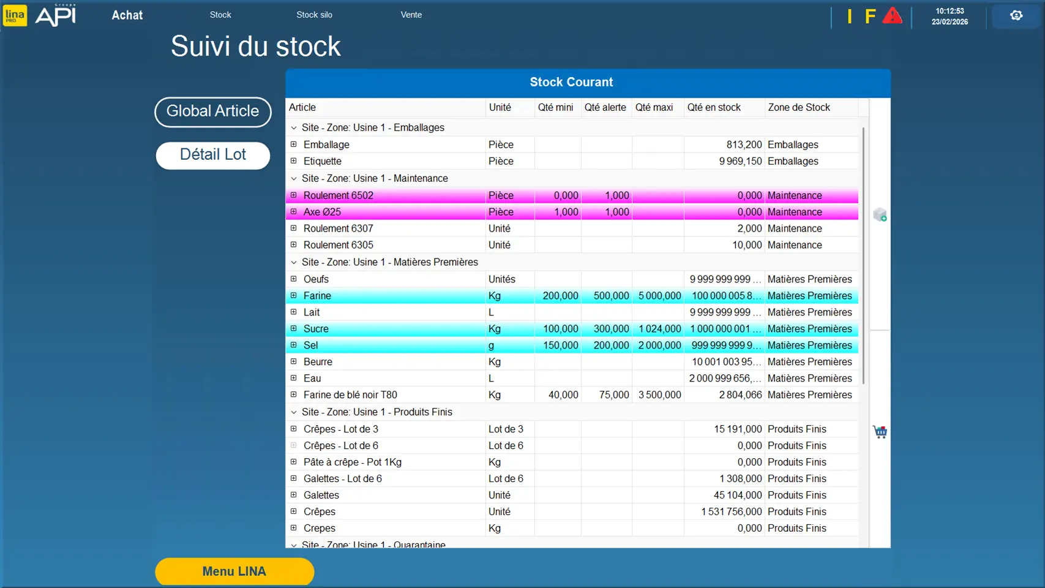Click the yellow F status indicator
Viewport: 1045px width, 588px height.
(870, 17)
